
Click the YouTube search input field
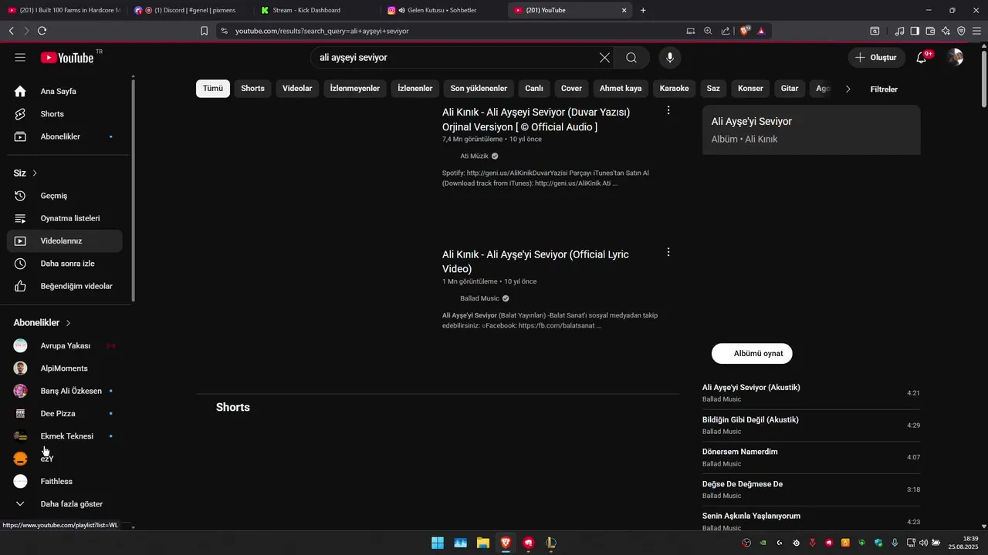click(455, 58)
